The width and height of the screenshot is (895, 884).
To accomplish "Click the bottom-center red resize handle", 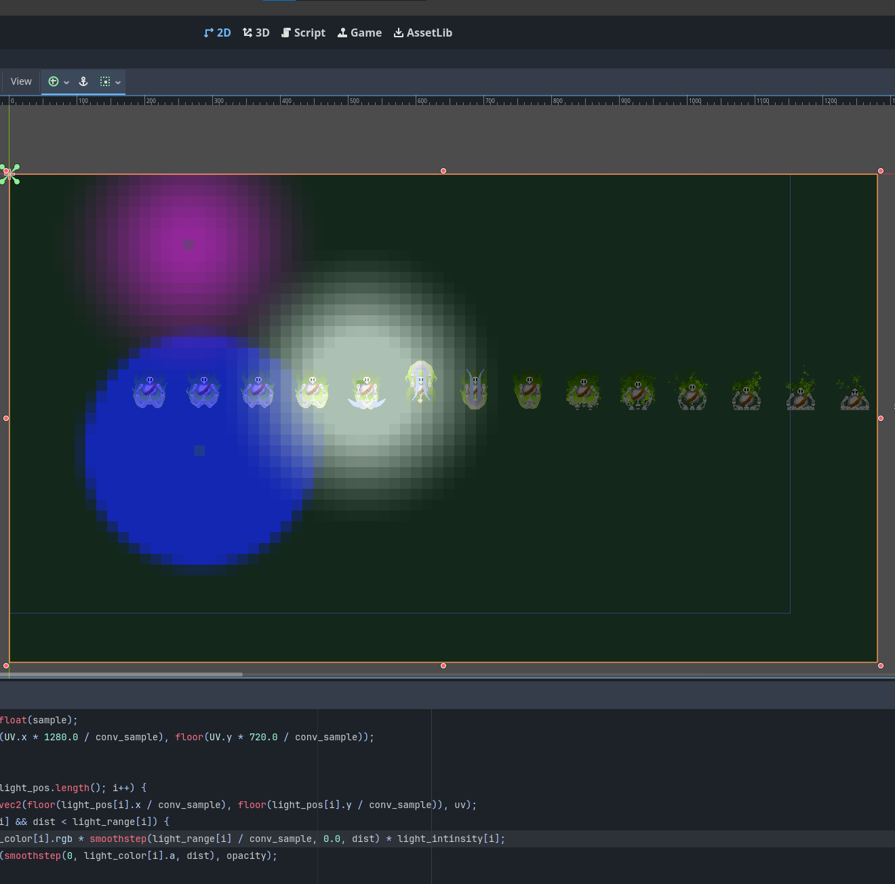I will click(443, 666).
